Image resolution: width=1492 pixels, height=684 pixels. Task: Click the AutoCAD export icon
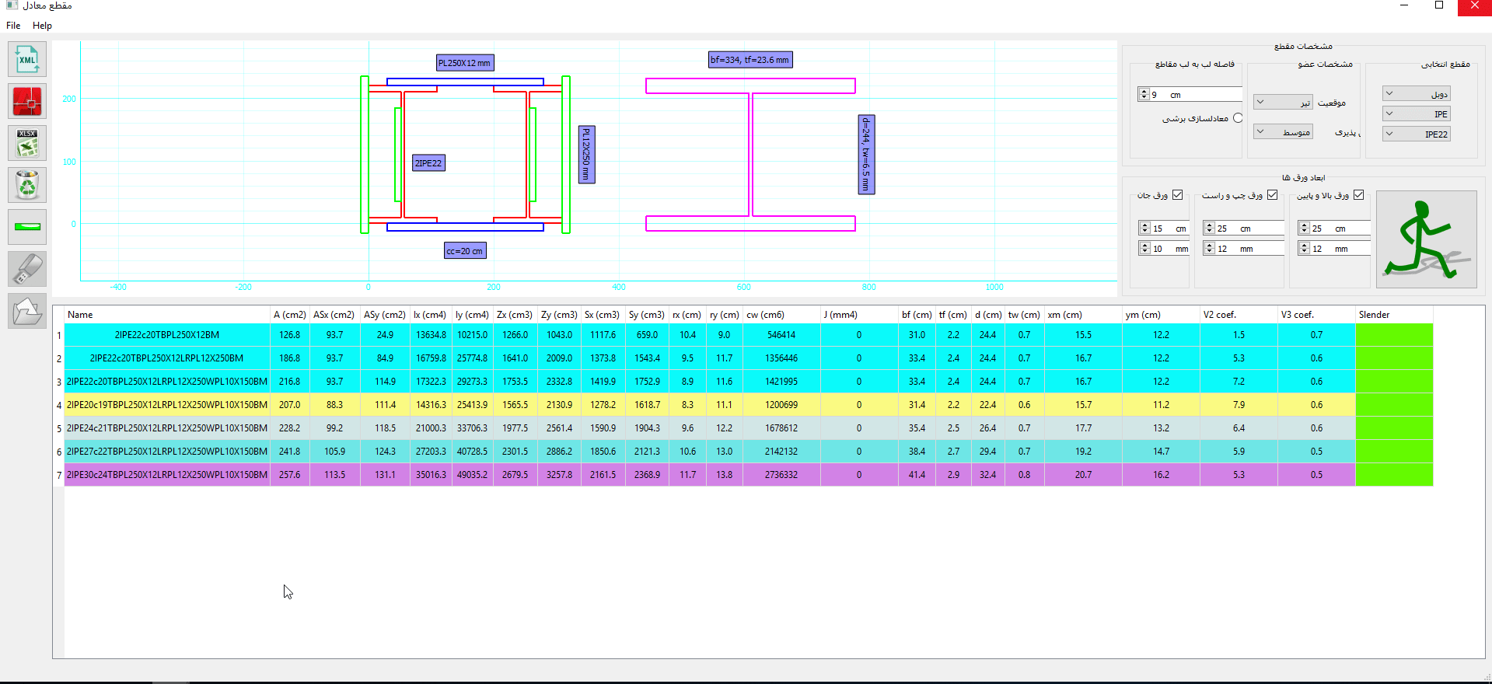click(x=27, y=101)
